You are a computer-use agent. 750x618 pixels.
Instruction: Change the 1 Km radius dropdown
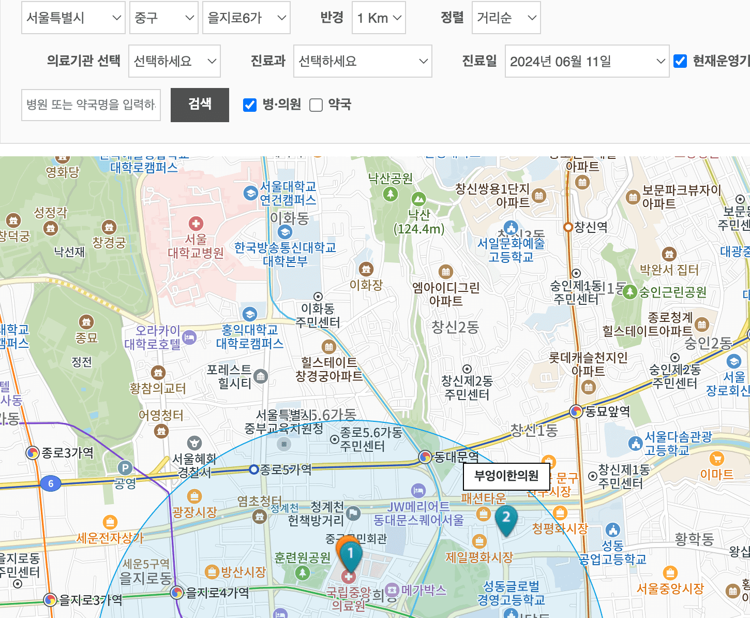(x=379, y=18)
